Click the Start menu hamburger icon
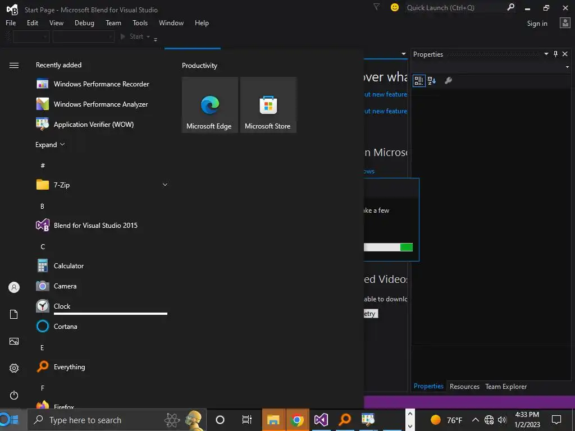 [14, 65]
